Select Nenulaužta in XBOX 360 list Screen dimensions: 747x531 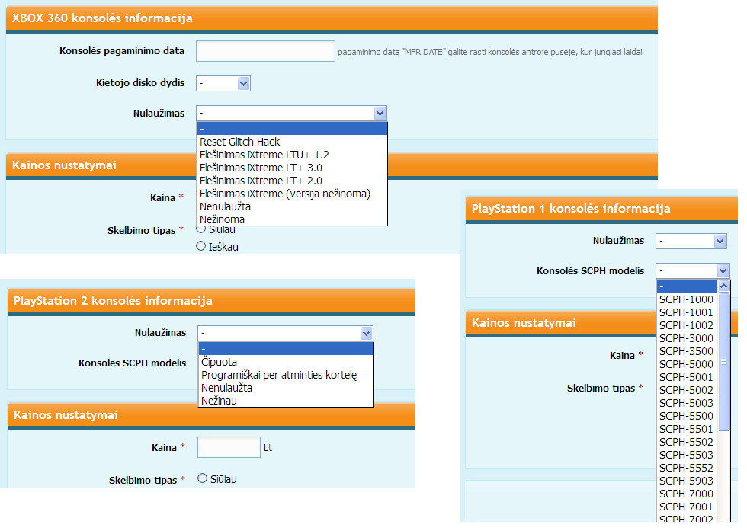292,206
